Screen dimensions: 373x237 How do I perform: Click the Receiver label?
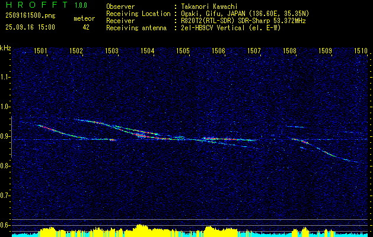(120, 21)
